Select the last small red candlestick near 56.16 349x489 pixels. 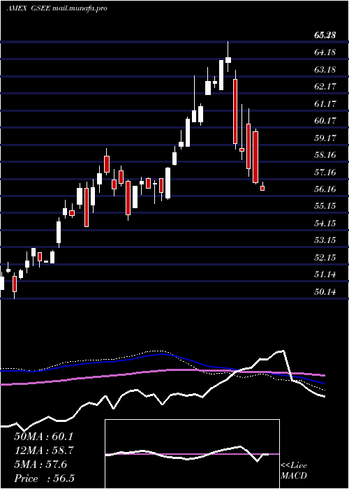(262, 188)
